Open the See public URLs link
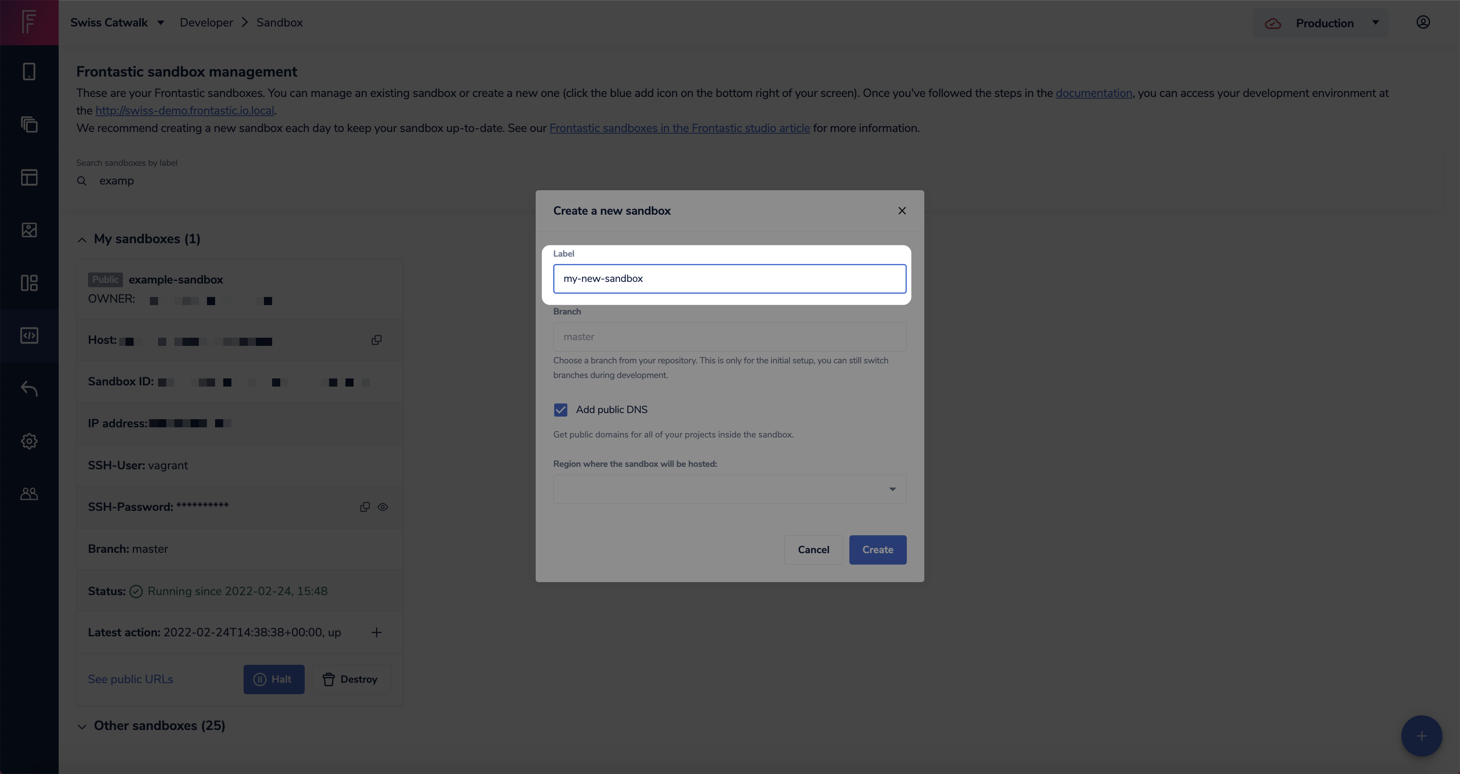Viewport: 1460px width, 774px height. (x=130, y=679)
